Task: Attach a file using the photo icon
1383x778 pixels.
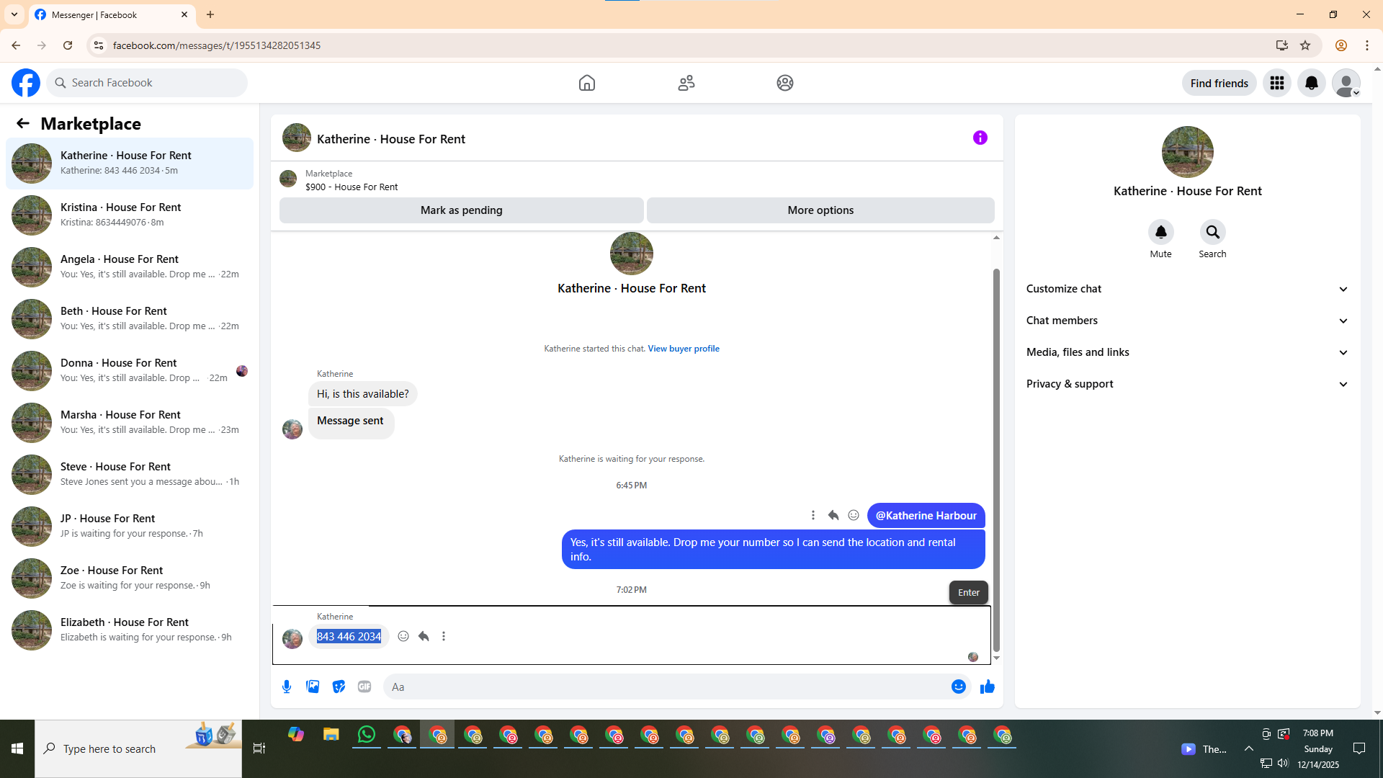Action: click(313, 687)
